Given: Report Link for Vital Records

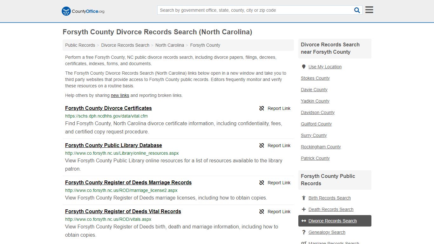Looking at the screenshot, I should 275,212.
